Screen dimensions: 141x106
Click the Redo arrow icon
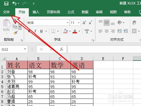pos(24,4)
